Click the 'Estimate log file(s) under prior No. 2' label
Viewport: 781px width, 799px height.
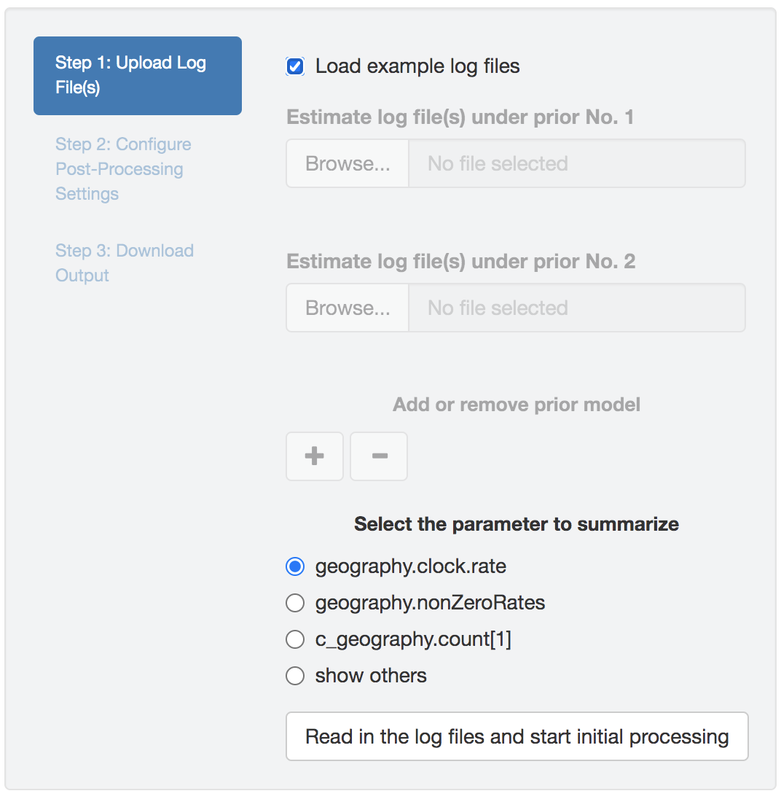pyautogui.click(x=460, y=262)
